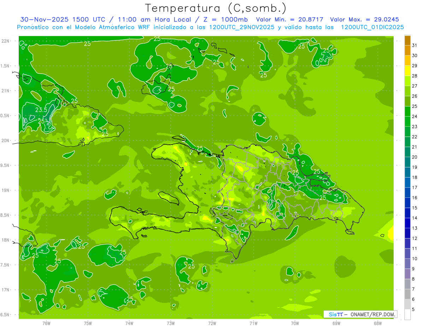
Task: Click the 'Valor Min. = 20.8717' value
Action: 289,19
